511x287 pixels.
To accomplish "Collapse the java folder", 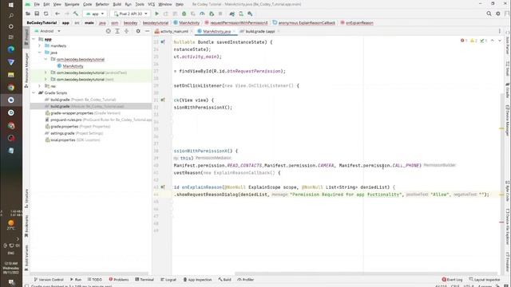I will tap(40, 53).
